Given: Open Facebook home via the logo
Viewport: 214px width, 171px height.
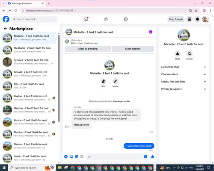Looking at the screenshot, I should tap(6, 19).
